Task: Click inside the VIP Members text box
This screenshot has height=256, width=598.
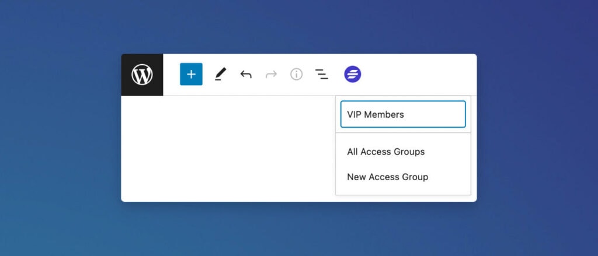Action: (x=403, y=114)
